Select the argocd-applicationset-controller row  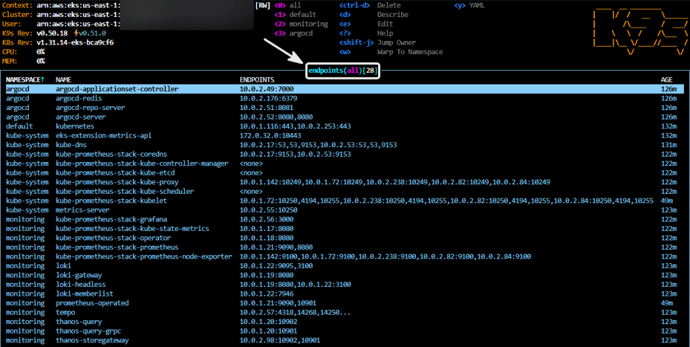(x=344, y=89)
